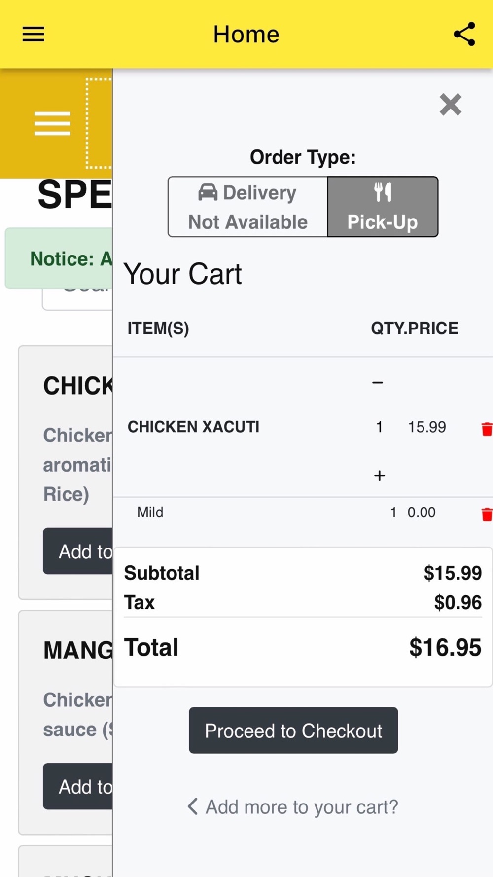Click Proceed to Checkout
Screen dimensions: 493x877
(293, 731)
